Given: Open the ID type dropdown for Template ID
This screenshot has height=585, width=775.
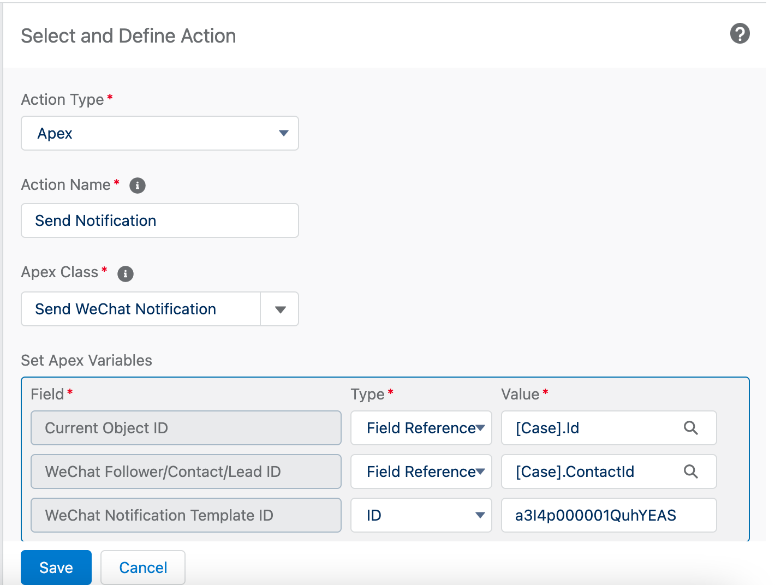Looking at the screenshot, I should coord(421,515).
